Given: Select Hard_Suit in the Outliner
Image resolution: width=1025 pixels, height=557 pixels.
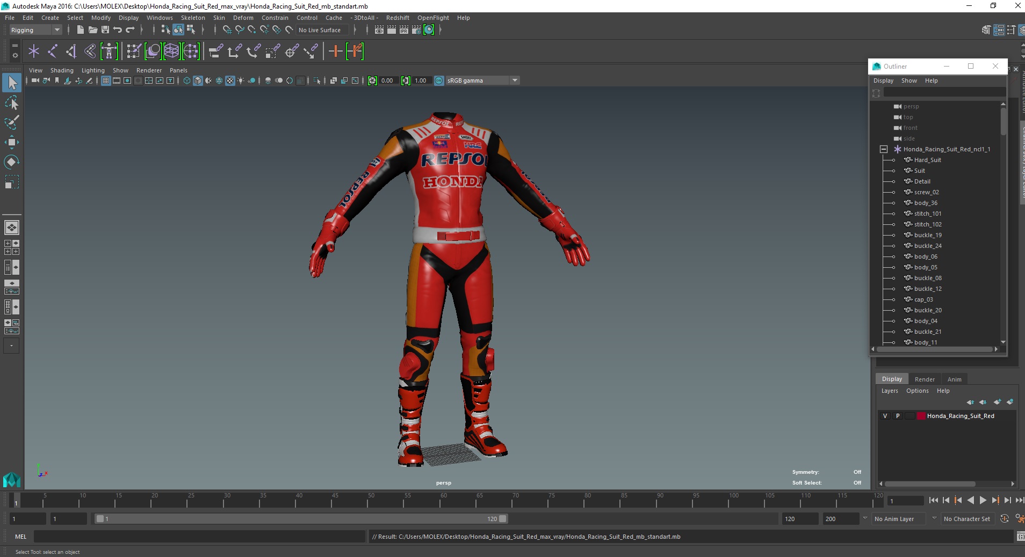Looking at the screenshot, I should [927, 160].
